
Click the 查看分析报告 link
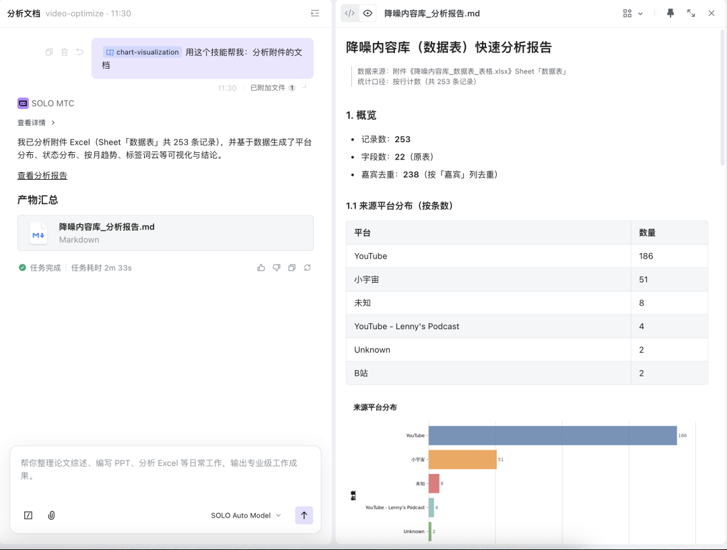click(x=42, y=175)
